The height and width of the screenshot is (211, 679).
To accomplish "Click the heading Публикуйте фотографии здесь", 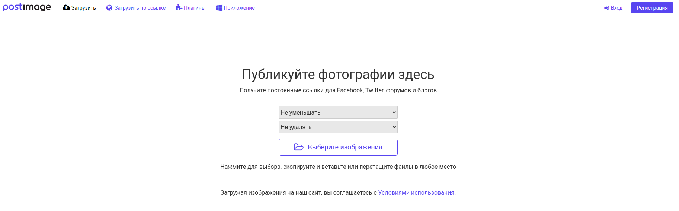I will click(338, 74).
